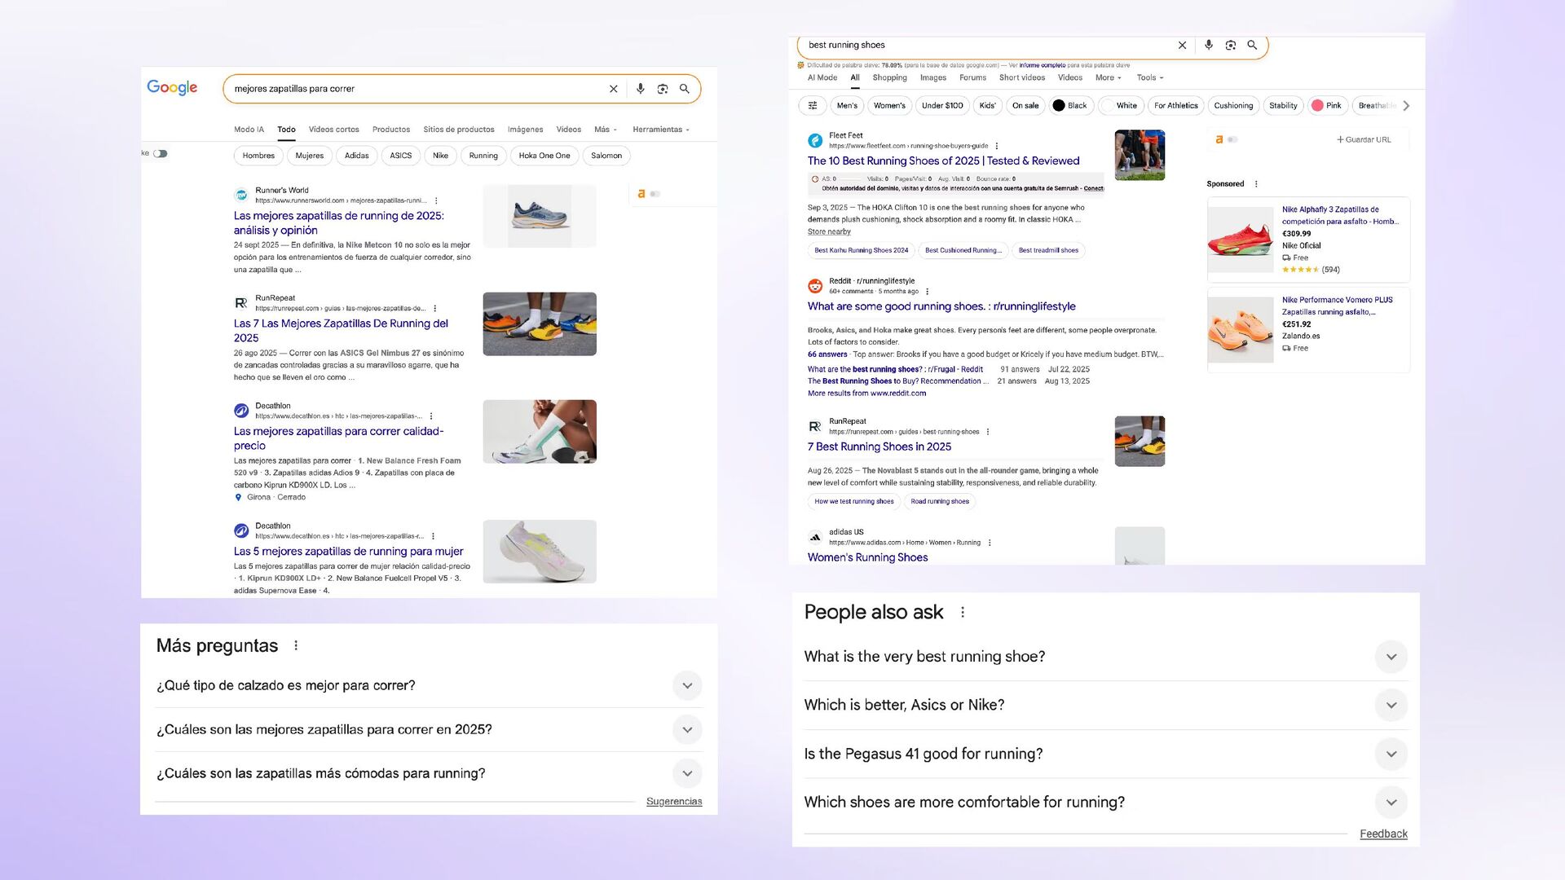Switch to the Shopping tab
Viewport: 1565px width, 880px height.
pyautogui.click(x=889, y=78)
